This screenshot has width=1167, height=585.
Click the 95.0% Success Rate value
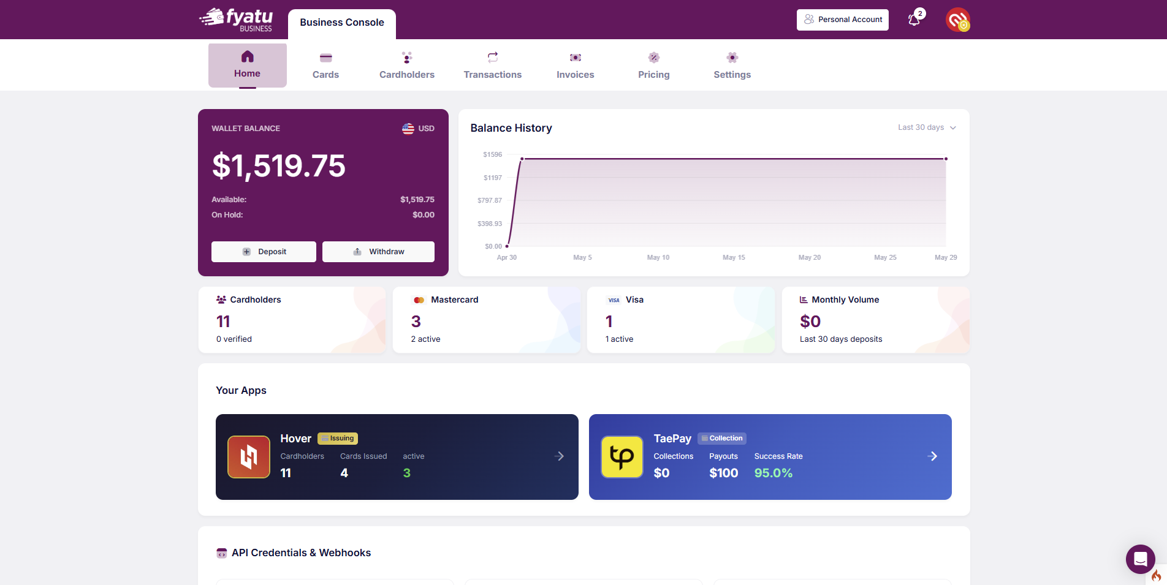coord(774,473)
